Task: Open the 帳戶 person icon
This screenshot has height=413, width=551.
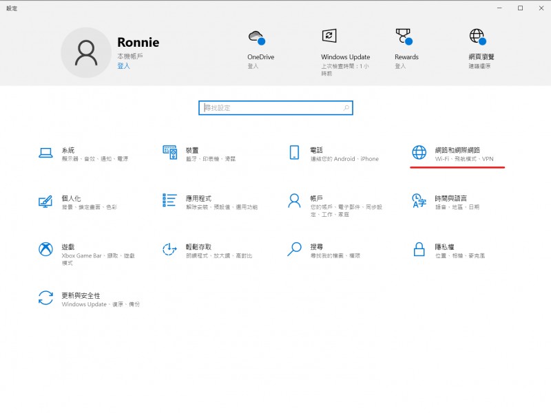Action: pyautogui.click(x=294, y=200)
